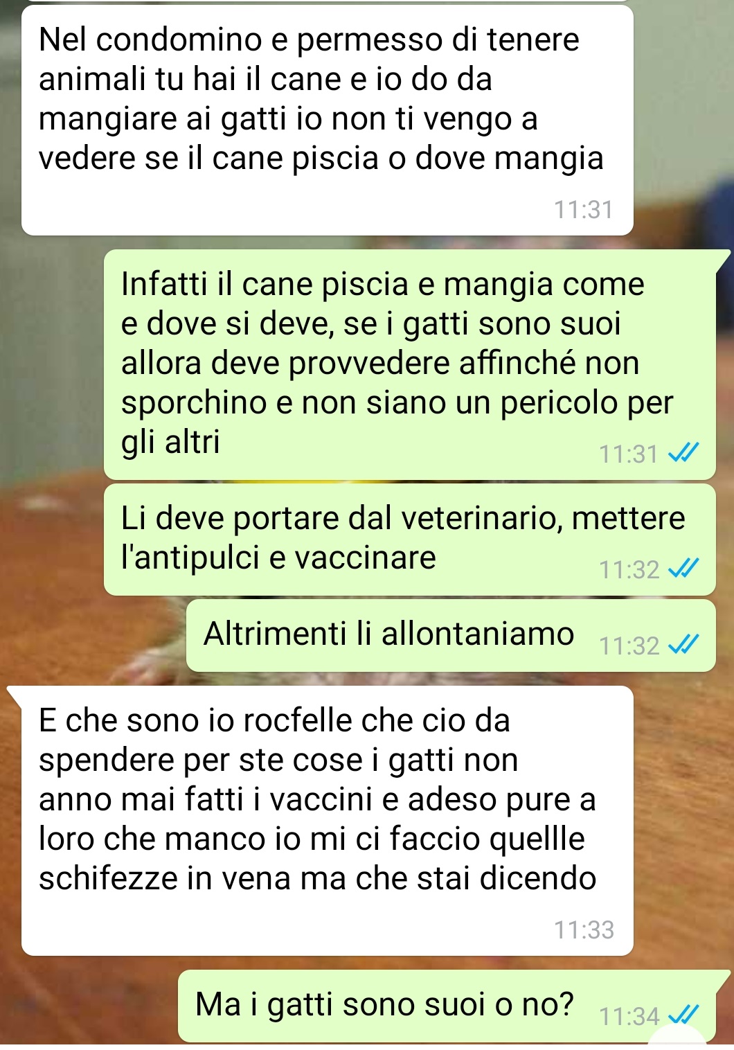734x1050 pixels.
Task: Tap the 11:31 timestamp on the sent green message
Action: [629, 454]
